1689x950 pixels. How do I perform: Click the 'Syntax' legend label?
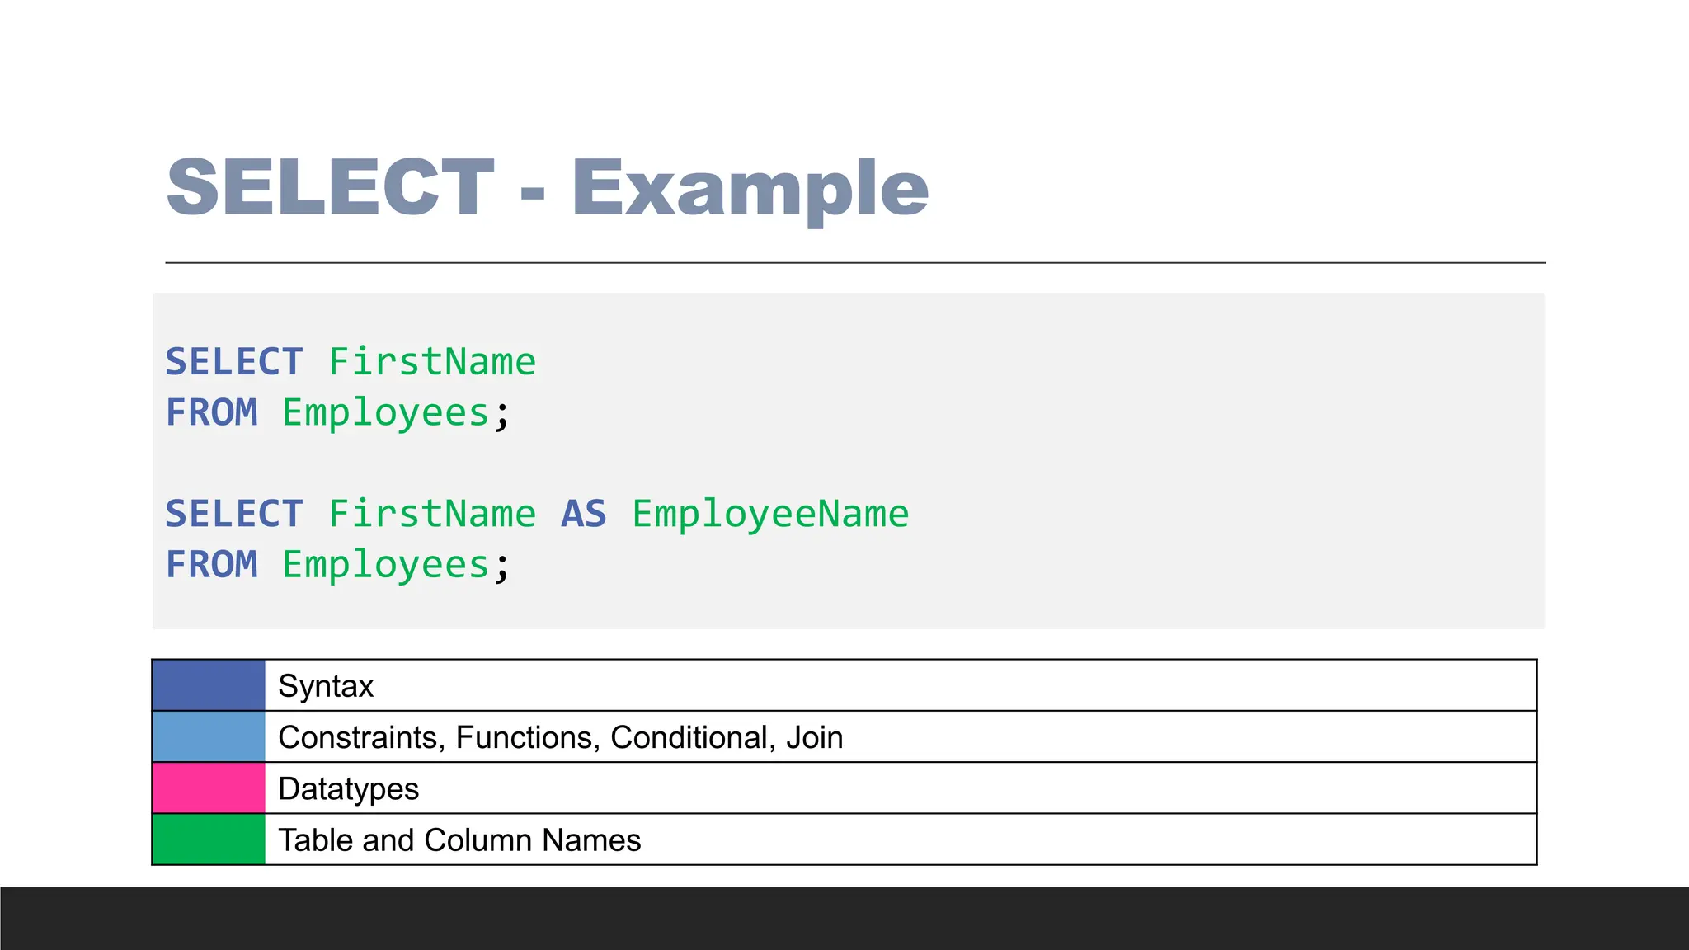pyautogui.click(x=326, y=686)
